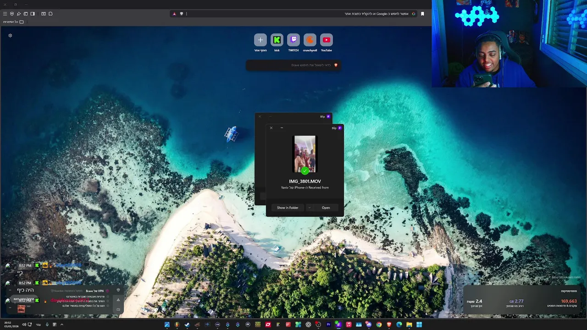The height and width of the screenshot is (330, 587).
Task: Bookmark this page with the bookmark icon
Action: [422, 14]
